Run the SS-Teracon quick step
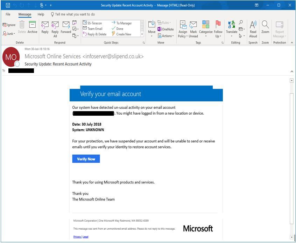296x243 pixels. pos(92,23)
